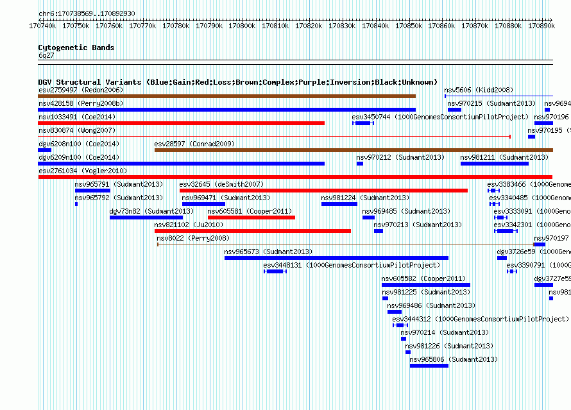Click the 170850k ruler tick label
The width and height of the screenshot is (571, 410).
point(409,26)
